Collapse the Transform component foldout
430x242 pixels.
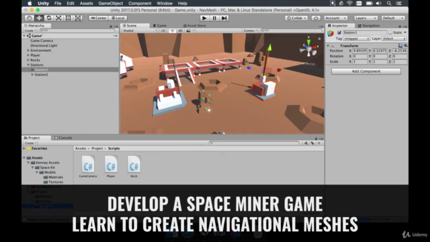click(328, 46)
